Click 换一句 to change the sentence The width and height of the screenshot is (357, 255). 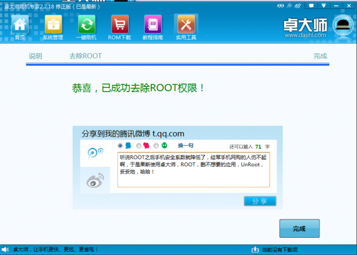(x=185, y=146)
